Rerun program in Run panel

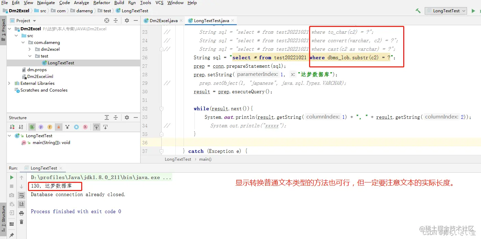click(12, 177)
